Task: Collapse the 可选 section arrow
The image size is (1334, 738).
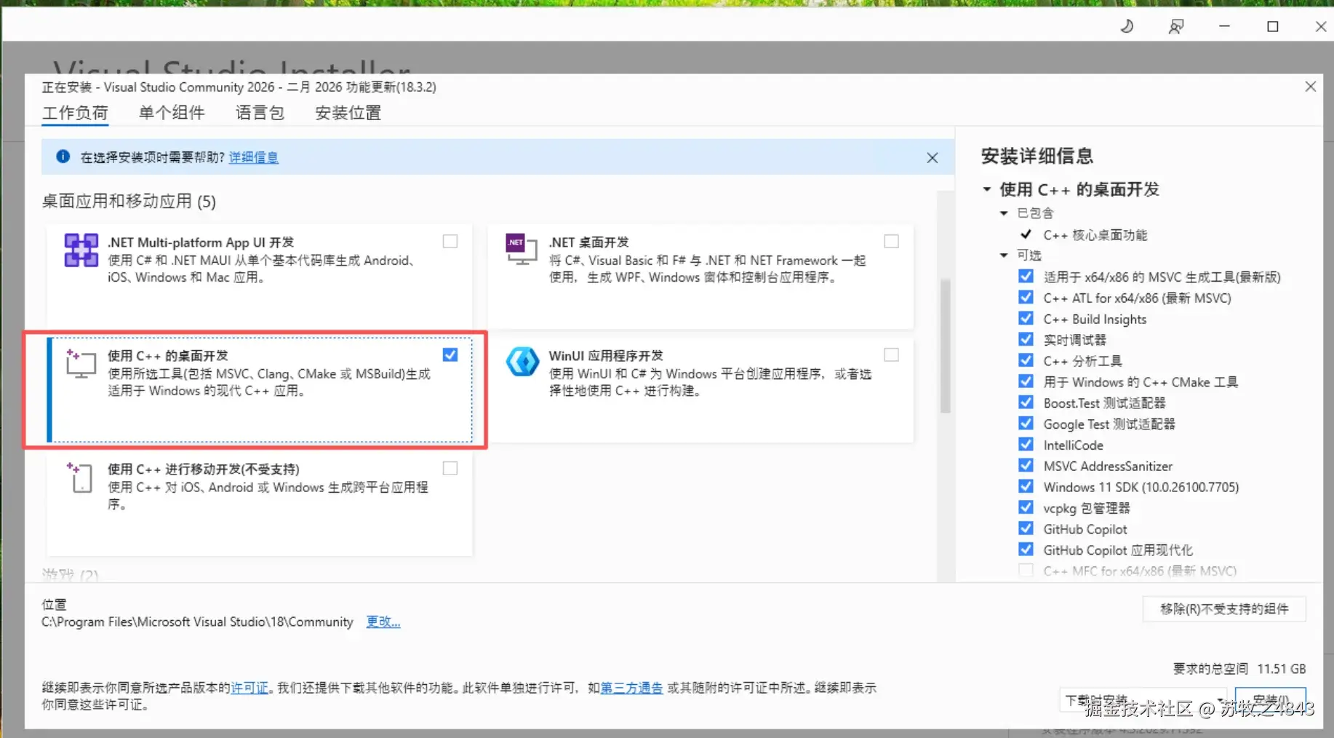Action: [x=1004, y=255]
